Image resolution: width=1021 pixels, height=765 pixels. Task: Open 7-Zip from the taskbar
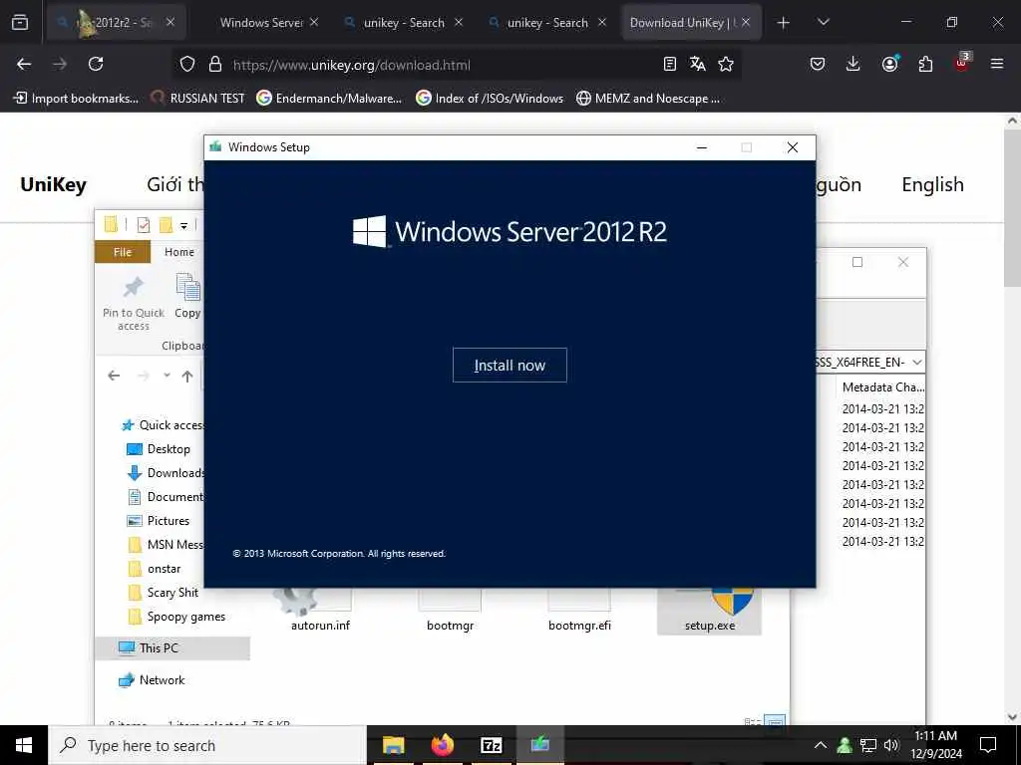pyautogui.click(x=491, y=745)
